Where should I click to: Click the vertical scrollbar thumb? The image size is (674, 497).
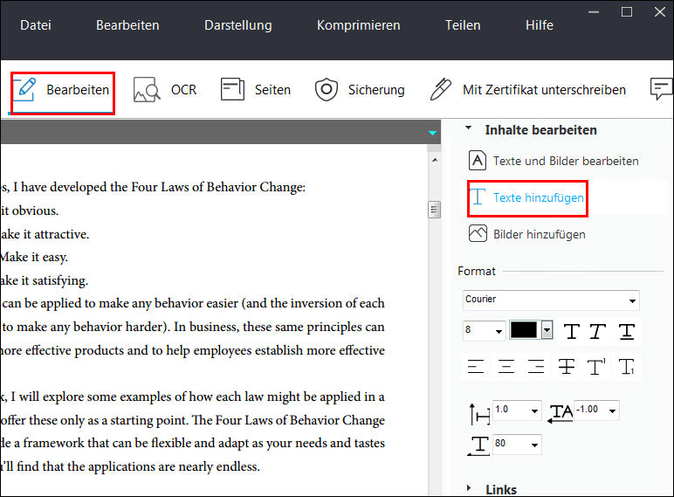[x=435, y=210]
